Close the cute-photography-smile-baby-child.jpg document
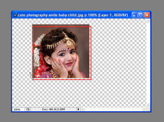This screenshot has width=164, height=122. point(147,15)
